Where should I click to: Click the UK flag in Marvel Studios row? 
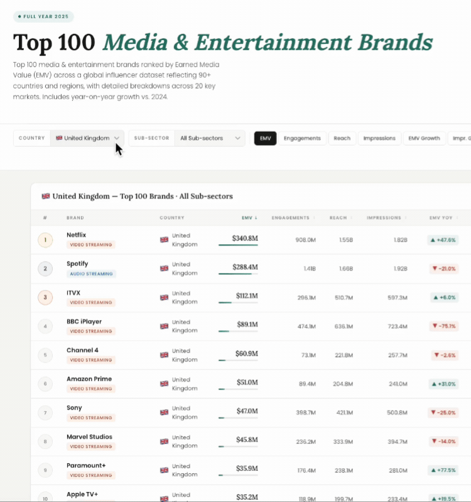pyautogui.click(x=164, y=442)
